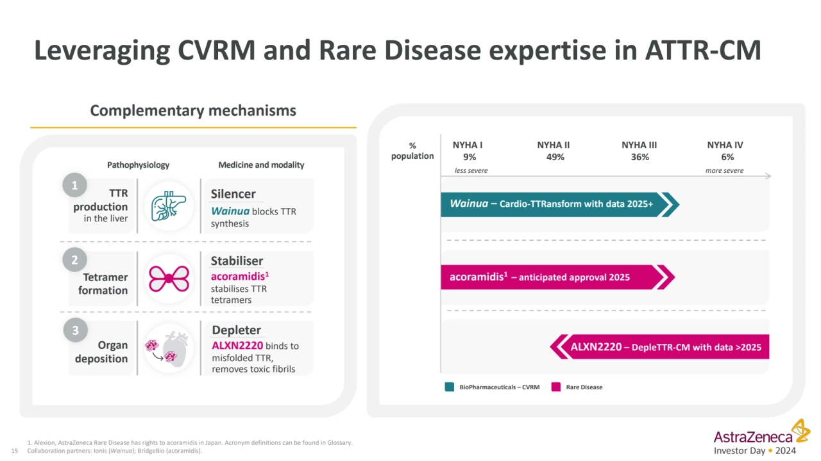Click the ALXN2220 DepleTTR-CM arrow bar

click(x=659, y=347)
